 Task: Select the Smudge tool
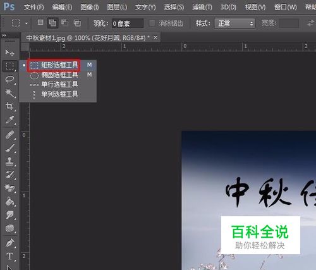[x=9, y=215]
